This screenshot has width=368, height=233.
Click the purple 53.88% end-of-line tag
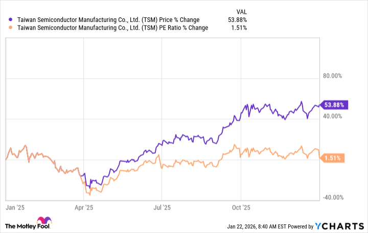point(334,105)
